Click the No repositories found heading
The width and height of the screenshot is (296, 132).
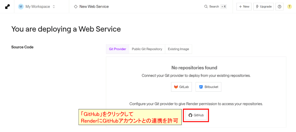click(x=194, y=67)
